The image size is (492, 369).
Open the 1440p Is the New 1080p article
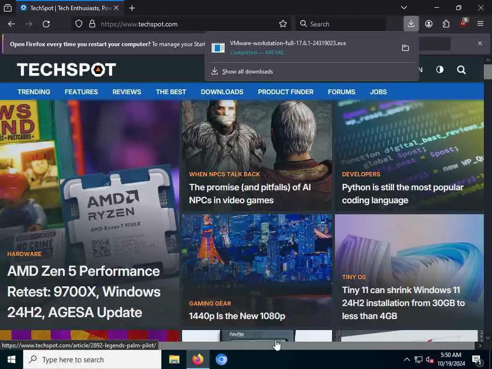237,316
